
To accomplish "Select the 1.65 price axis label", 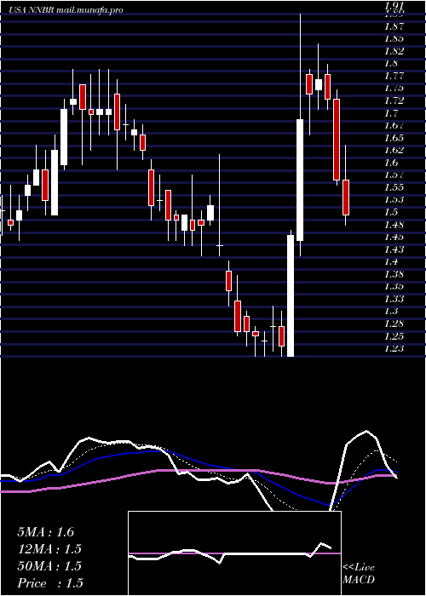I will pyautogui.click(x=394, y=138).
